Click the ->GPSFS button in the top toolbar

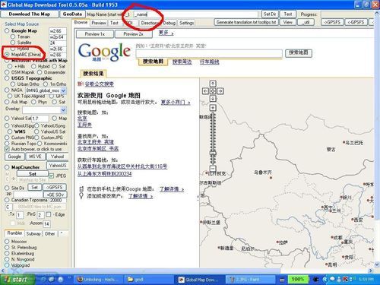click(332, 22)
